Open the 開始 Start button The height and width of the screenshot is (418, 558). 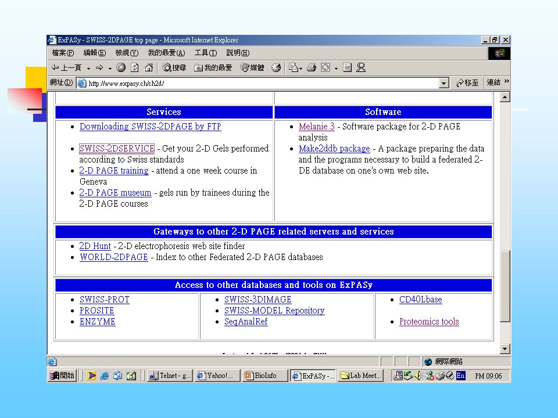pos(62,376)
